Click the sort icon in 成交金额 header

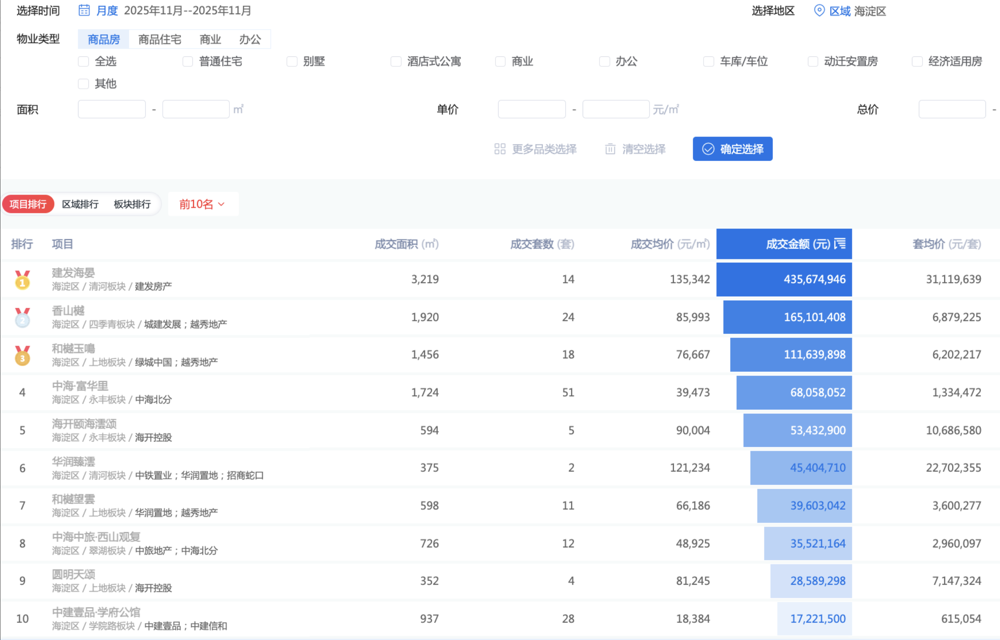pyautogui.click(x=840, y=243)
